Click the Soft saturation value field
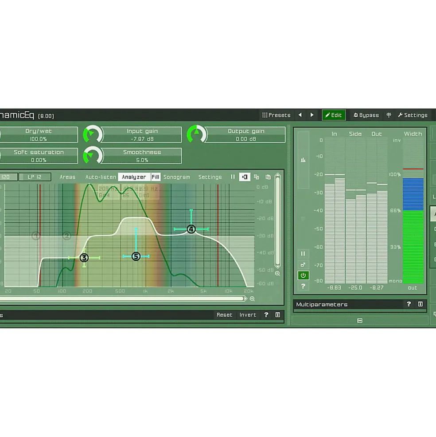Image resolution: width=436 pixels, height=437 pixels. pyautogui.click(x=39, y=156)
